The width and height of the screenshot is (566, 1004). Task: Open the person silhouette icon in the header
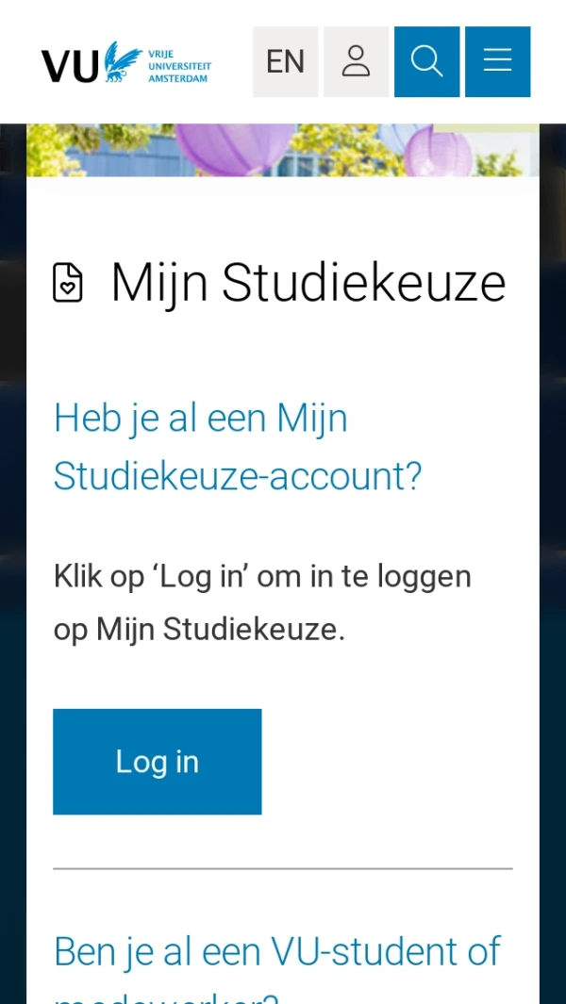coord(356,61)
